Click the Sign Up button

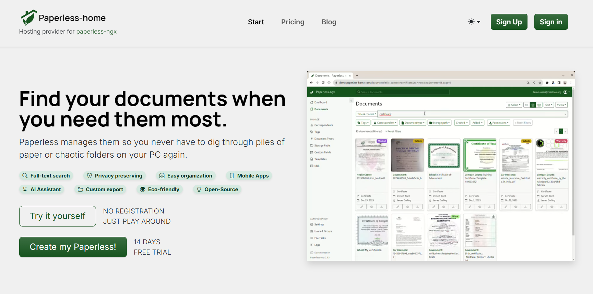click(x=509, y=22)
